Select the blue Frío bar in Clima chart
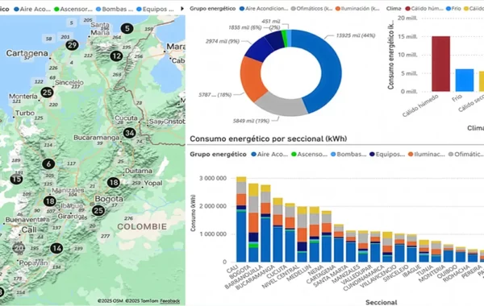484x306 pixels. [x=465, y=80]
